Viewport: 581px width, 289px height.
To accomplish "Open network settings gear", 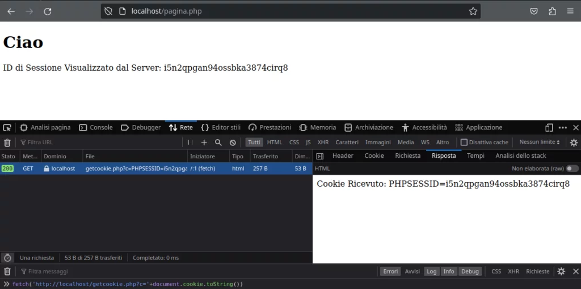I will coord(574,143).
